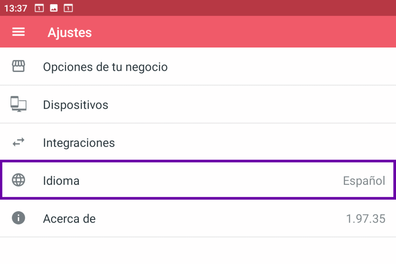Open the Dispositivos settings entry

[x=76, y=105]
